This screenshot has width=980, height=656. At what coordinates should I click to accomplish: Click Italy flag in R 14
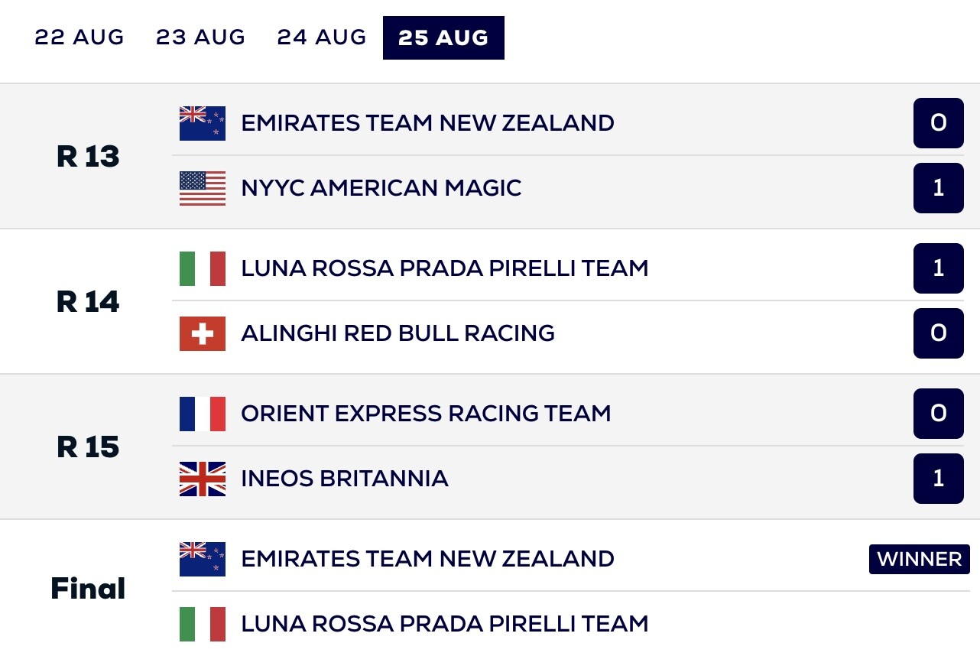coord(203,268)
